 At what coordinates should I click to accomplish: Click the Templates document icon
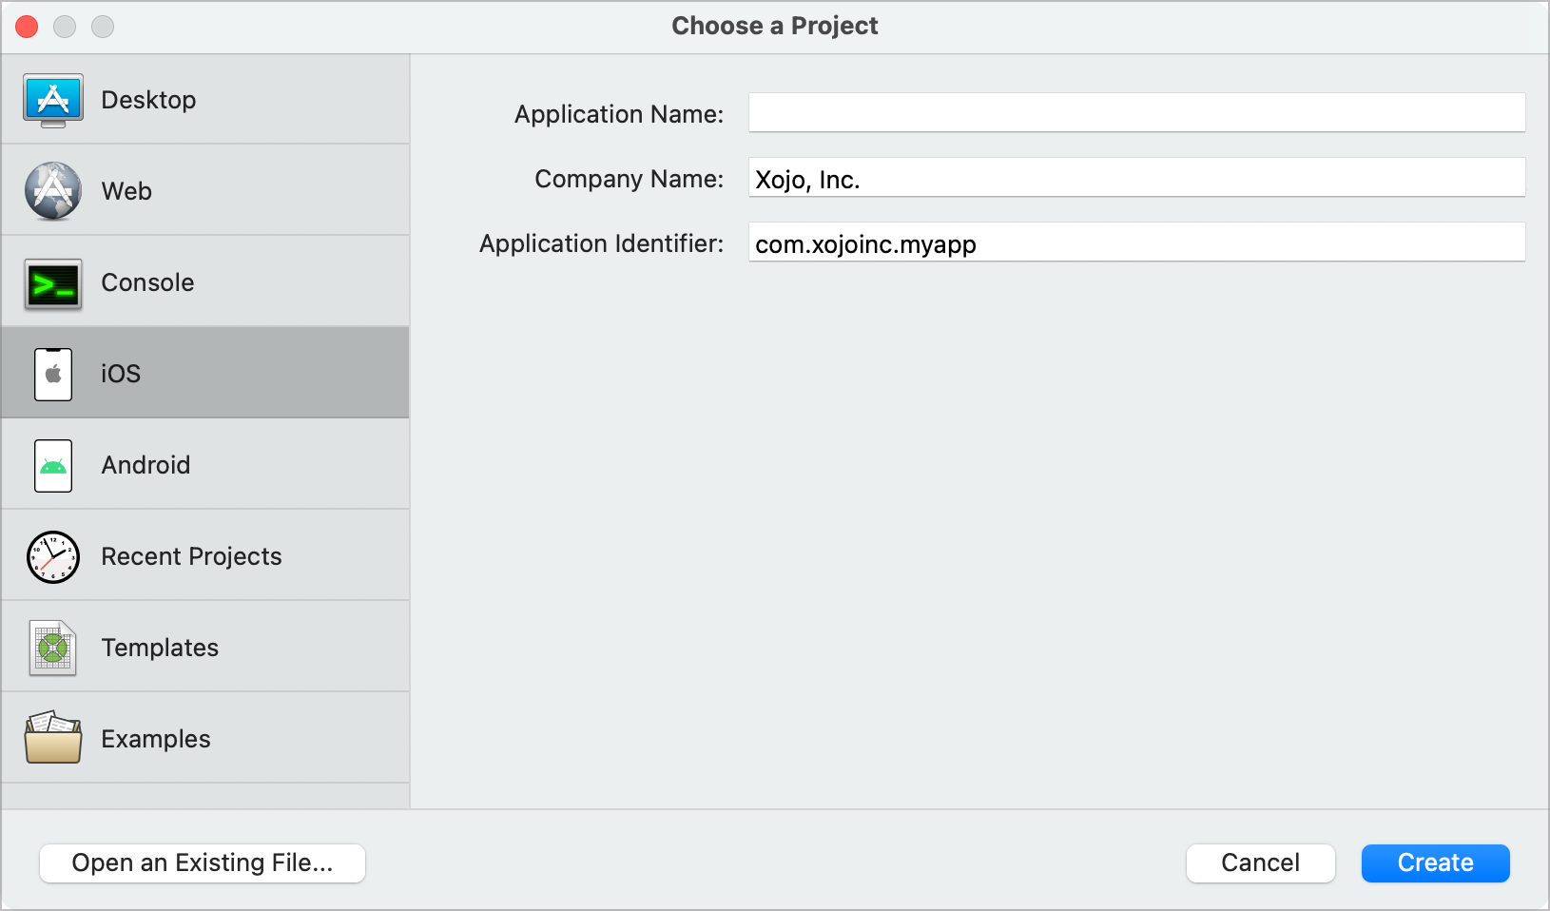click(53, 648)
